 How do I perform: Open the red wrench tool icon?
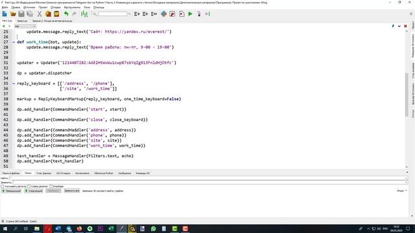[172, 14]
